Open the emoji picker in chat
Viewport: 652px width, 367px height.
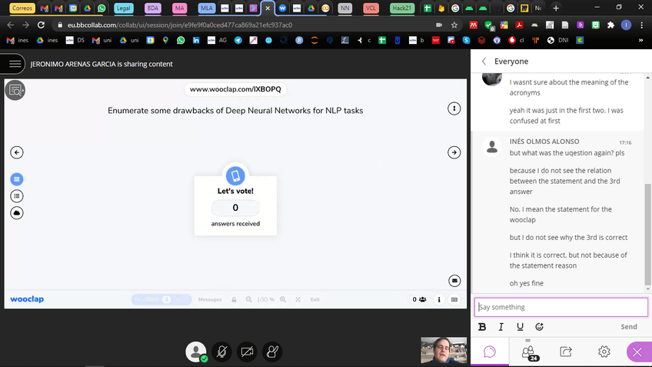(x=539, y=327)
